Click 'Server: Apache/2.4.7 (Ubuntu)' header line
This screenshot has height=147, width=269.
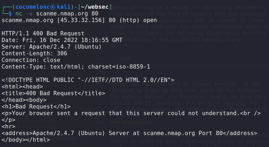(x=52, y=47)
